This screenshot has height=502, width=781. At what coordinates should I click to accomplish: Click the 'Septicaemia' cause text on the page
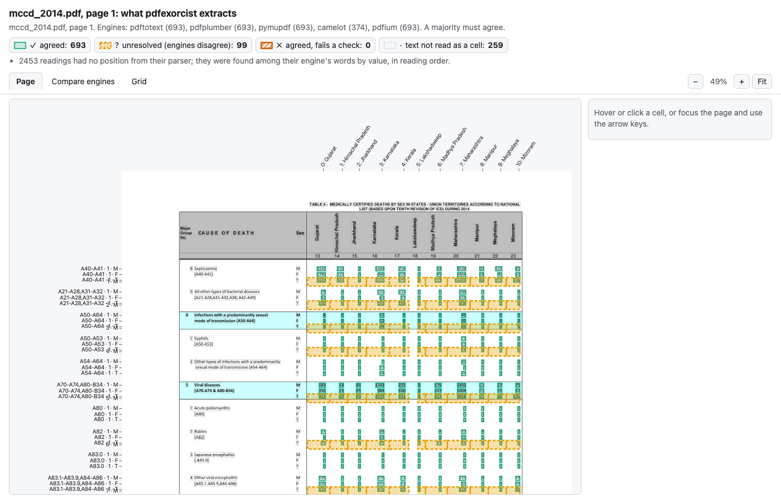pyautogui.click(x=205, y=269)
